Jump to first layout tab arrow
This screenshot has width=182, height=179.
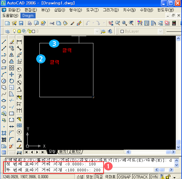(x=26, y=152)
